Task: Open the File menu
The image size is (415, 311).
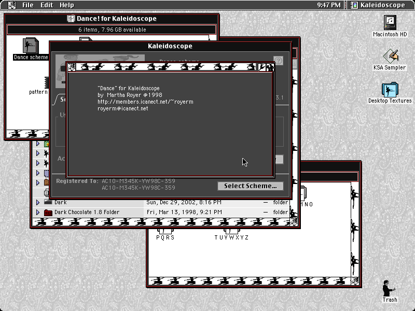Action: (28, 5)
